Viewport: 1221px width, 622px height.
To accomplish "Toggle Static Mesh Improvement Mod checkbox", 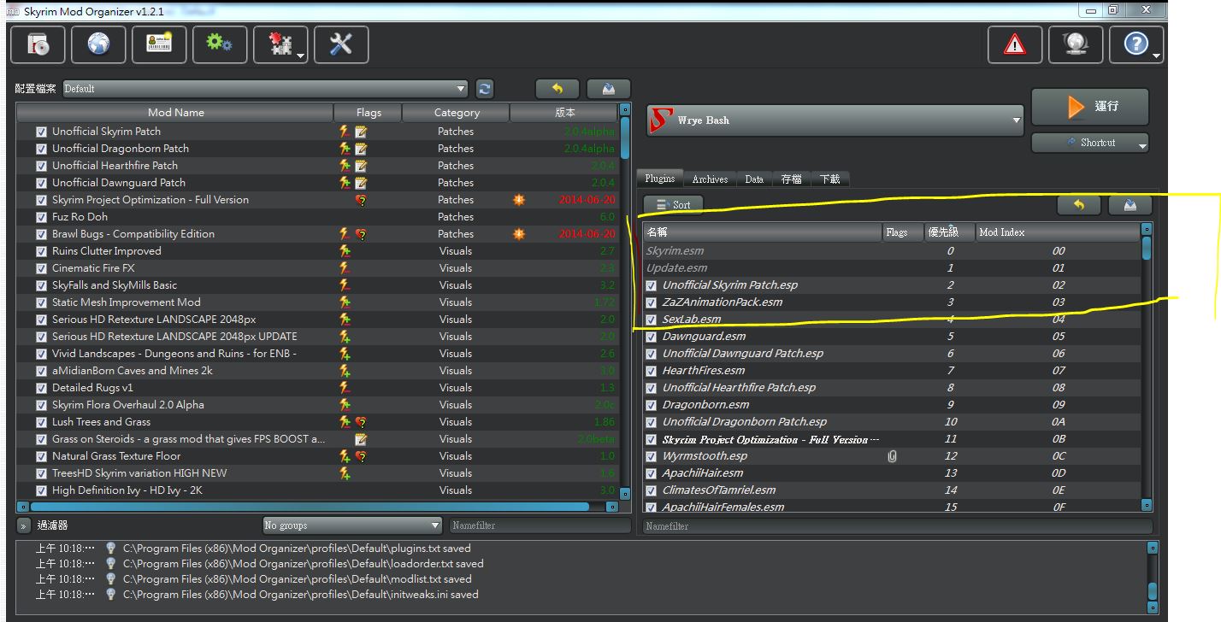I will [41, 302].
